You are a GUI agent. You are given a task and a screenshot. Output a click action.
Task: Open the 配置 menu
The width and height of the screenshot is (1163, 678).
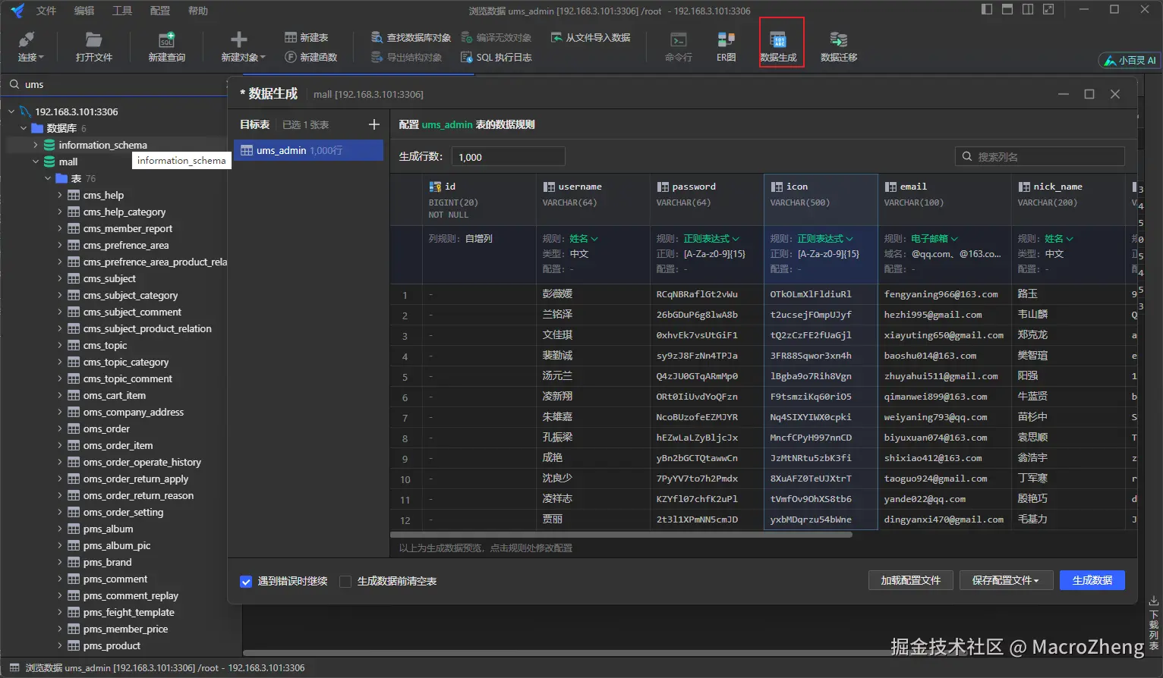159,11
